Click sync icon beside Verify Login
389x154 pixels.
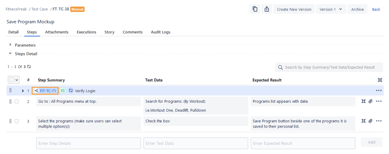click(x=71, y=90)
